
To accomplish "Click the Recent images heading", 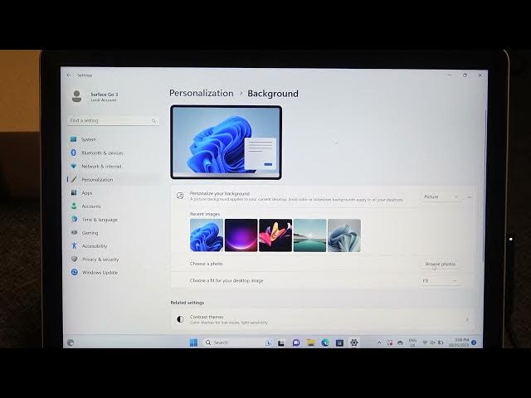I will pyautogui.click(x=205, y=214).
